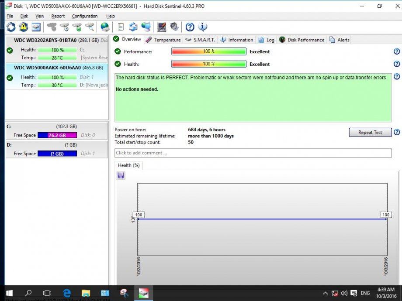
Task: Switch to the Information tab
Action: [237, 40]
